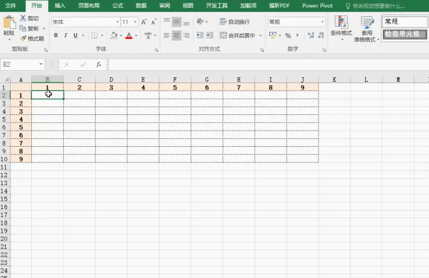Switch to the Power Pivot tab

(317, 5)
